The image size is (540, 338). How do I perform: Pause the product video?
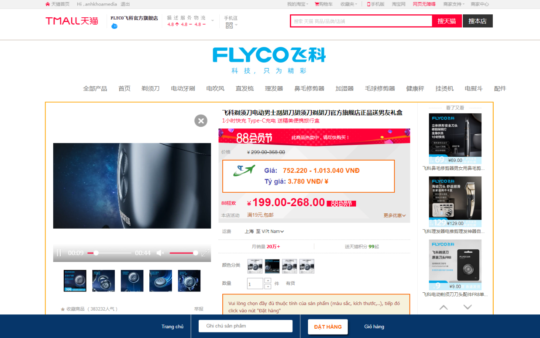click(59, 253)
